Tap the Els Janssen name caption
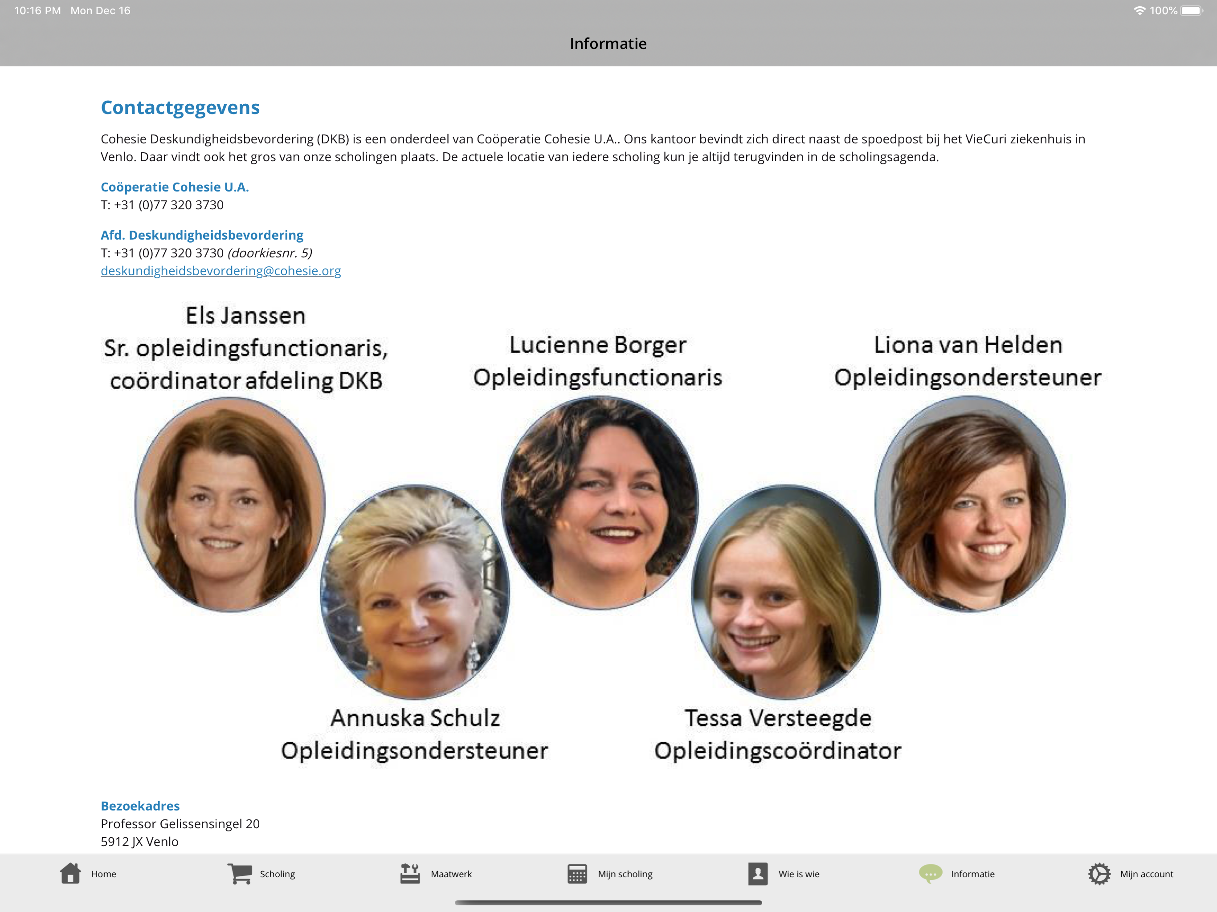 point(245,316)
